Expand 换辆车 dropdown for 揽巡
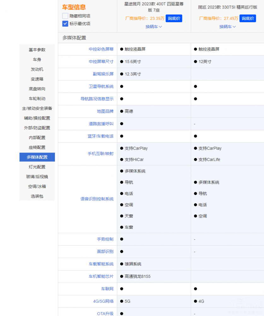 click(227, 27)
